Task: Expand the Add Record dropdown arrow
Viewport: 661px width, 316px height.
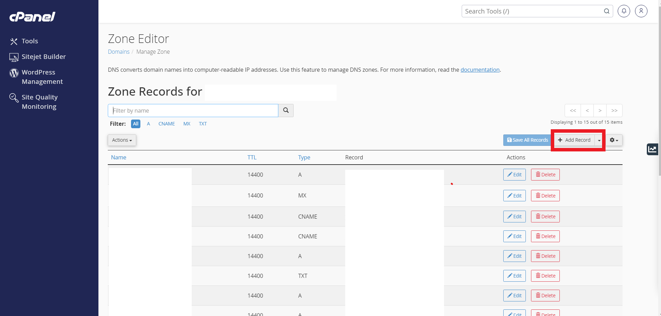Action: (x=599, y=140)
